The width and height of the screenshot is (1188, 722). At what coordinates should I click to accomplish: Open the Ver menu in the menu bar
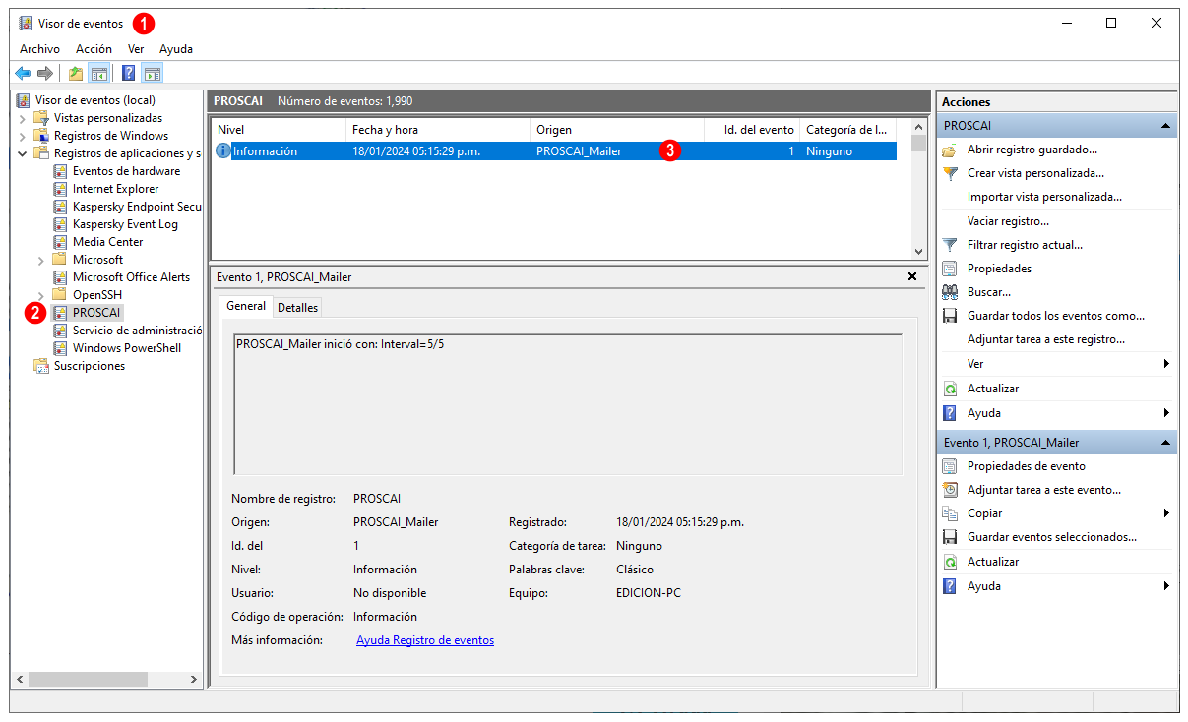(136, 48)
